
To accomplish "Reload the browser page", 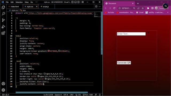I will click(114, 8).
